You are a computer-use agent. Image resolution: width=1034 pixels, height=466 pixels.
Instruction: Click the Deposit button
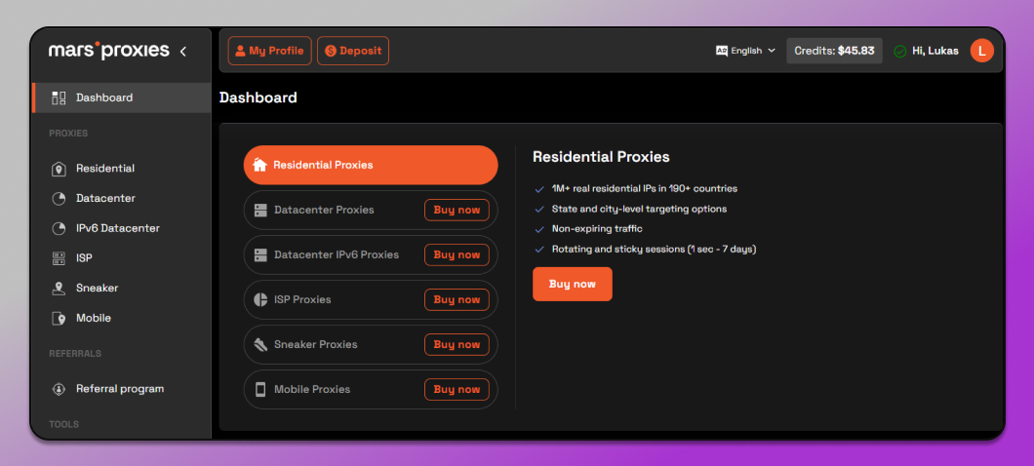click(x=353, y=51)
